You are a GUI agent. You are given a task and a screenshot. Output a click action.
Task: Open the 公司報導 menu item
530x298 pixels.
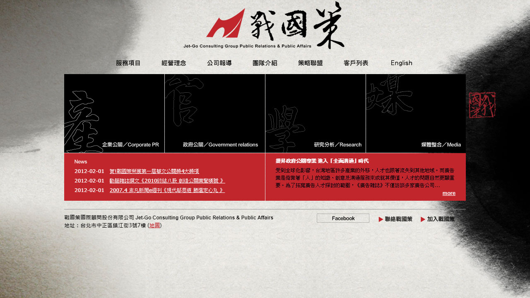[x=219, y=63]
